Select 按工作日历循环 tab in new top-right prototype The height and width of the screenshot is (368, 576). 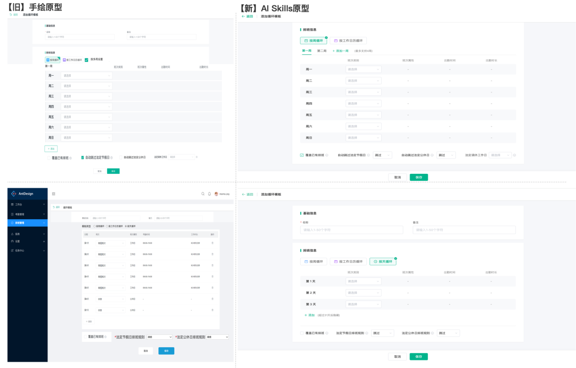[348, 41]
